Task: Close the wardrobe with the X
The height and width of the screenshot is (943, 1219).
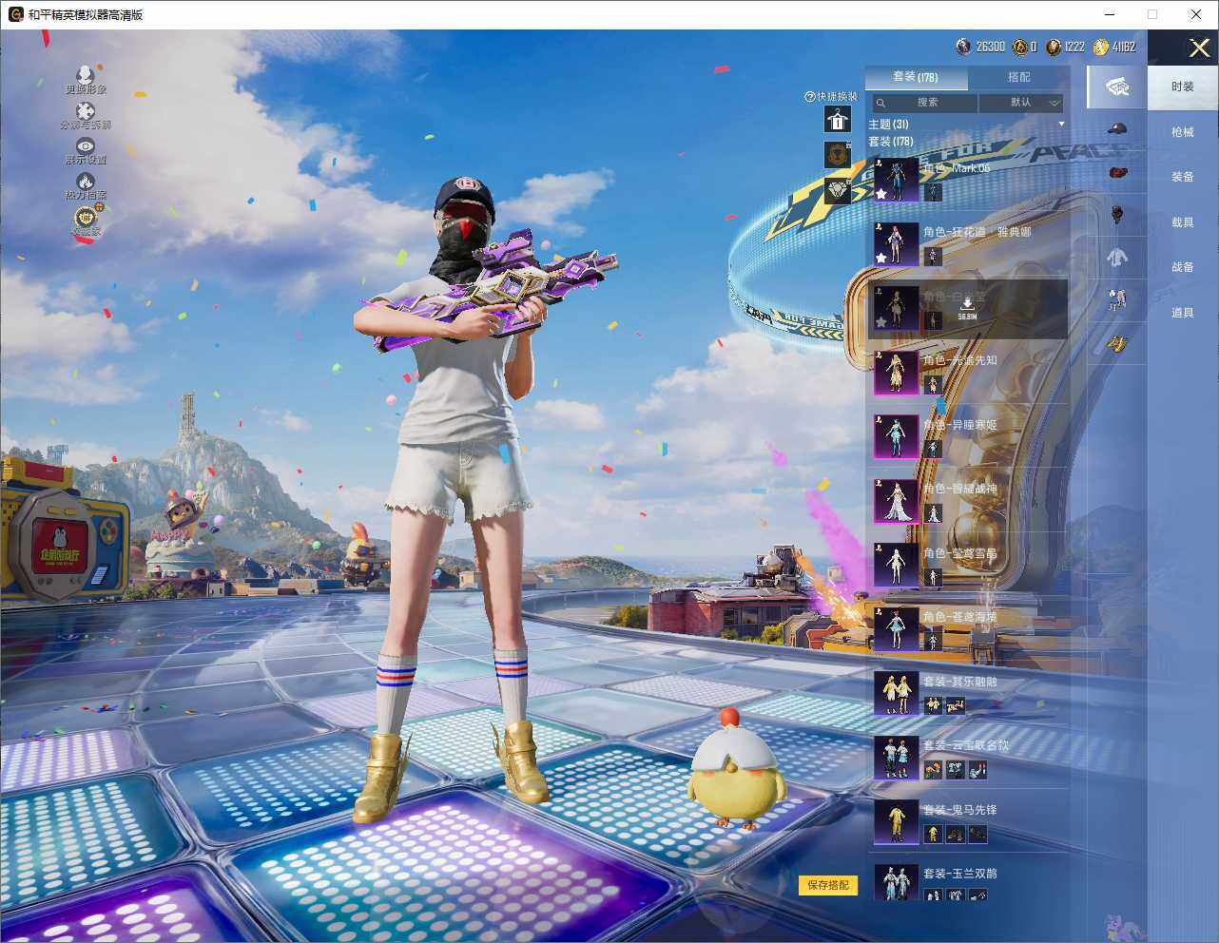Action: [x=1199, y=48]
